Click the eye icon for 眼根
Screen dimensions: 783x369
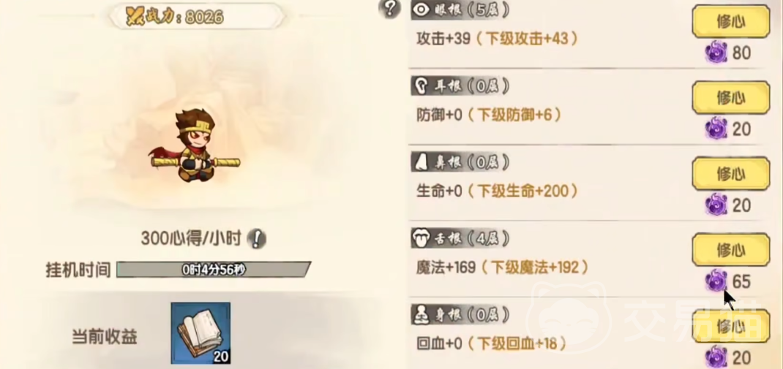coord(422,10)
